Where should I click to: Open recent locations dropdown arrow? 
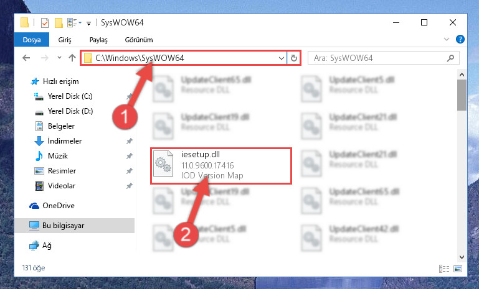(59, 58)
